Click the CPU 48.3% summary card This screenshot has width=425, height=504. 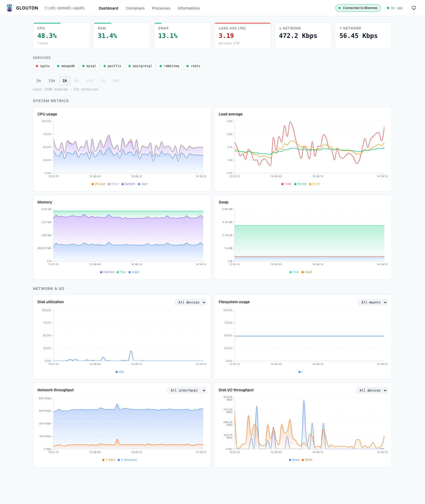point(61,36)
